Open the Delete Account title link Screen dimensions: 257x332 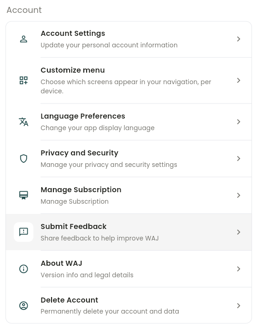[x=70, y=300]
